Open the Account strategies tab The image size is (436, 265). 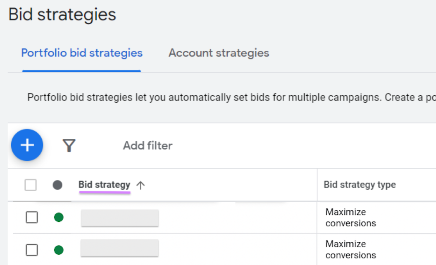(x=219, y=53)
